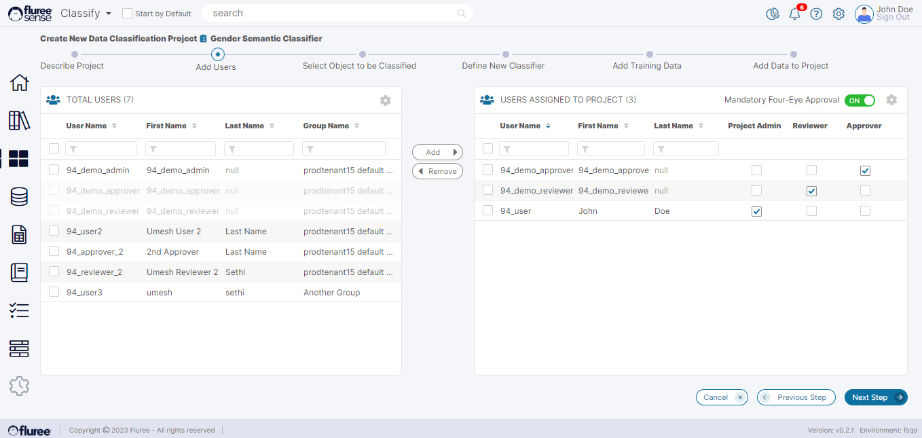The image size is (922, 438).
Task: Open the checklist tasks sidebar icon
Action: (19, 310)
